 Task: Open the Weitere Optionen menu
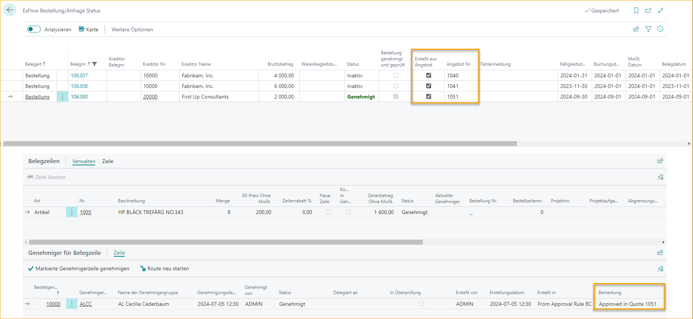click(x=132, y=29)
